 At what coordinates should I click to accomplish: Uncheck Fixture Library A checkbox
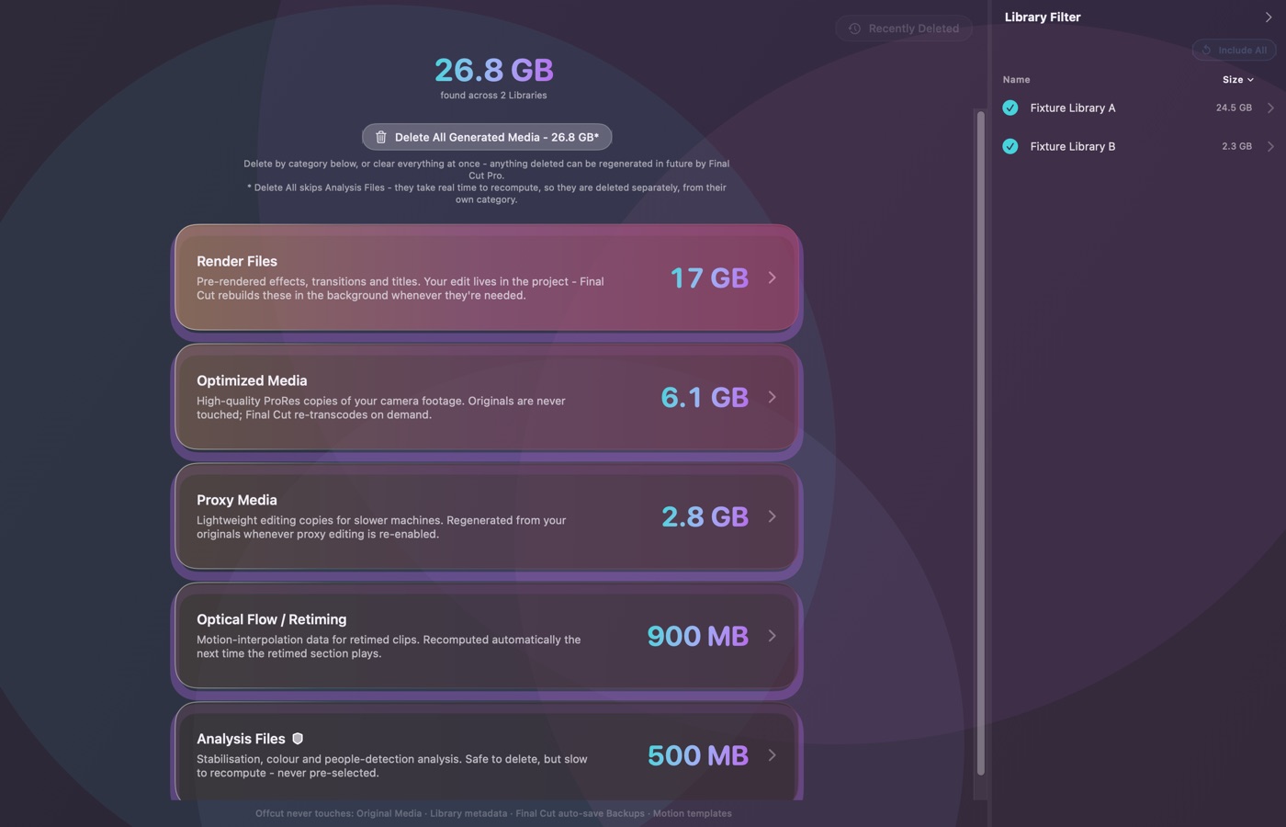click(1010, 108)
